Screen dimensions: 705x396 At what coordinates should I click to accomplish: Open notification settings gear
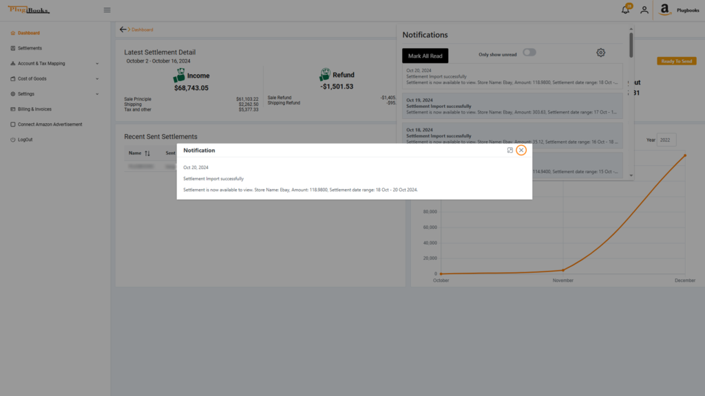tap(600, 53)
